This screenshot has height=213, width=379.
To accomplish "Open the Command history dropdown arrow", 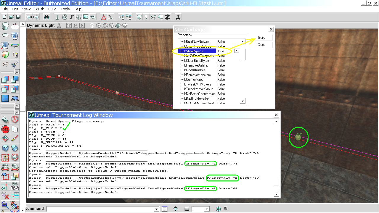I will click(x=157, y=209).
